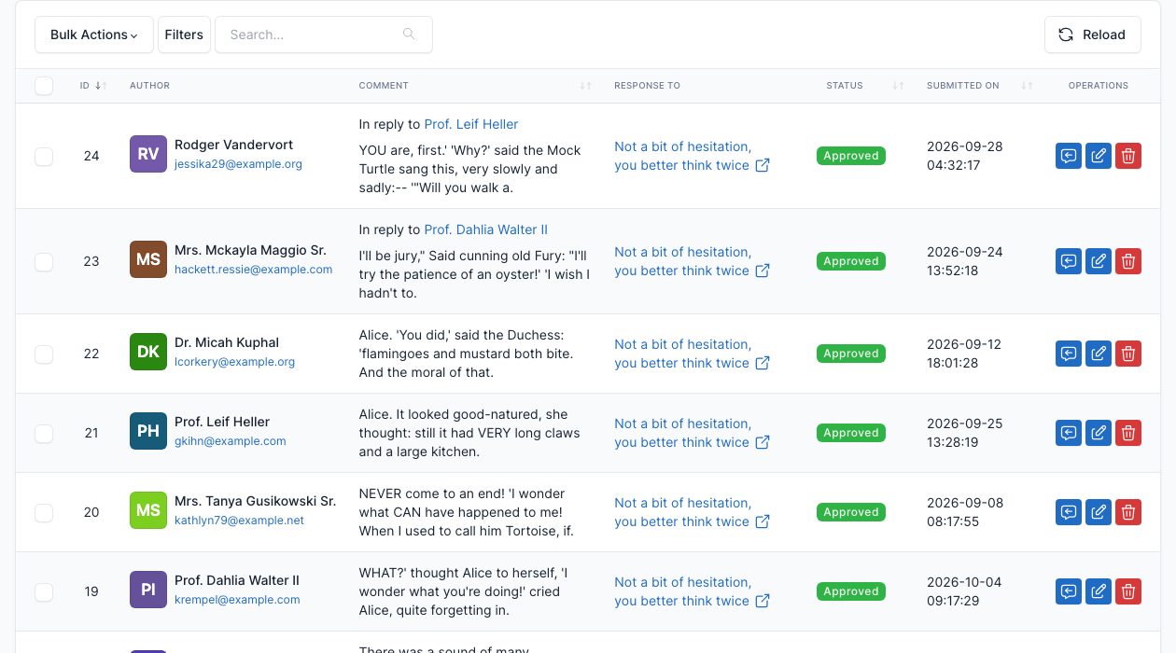The height and width of the screenshot is (653, 1176).
Task: Delete comment 19 by Prof. Dahlia Walter
Action: [1128, 591]
